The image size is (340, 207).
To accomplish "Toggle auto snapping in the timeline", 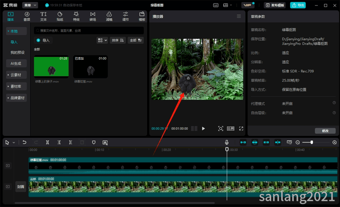I will point(255,142).
